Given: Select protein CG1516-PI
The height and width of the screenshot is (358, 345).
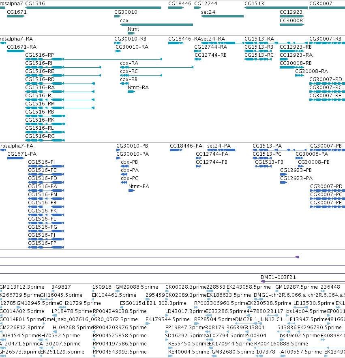Looking at the screenshot, I should [42, 162].
